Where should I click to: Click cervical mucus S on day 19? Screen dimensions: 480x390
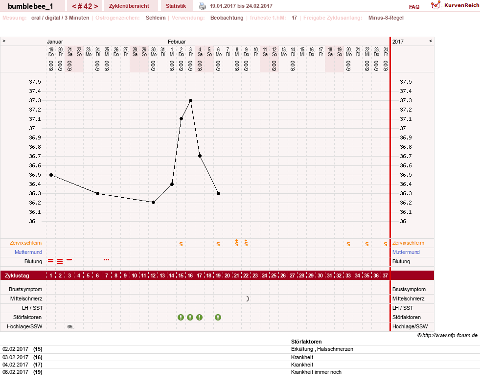point(218,244)
